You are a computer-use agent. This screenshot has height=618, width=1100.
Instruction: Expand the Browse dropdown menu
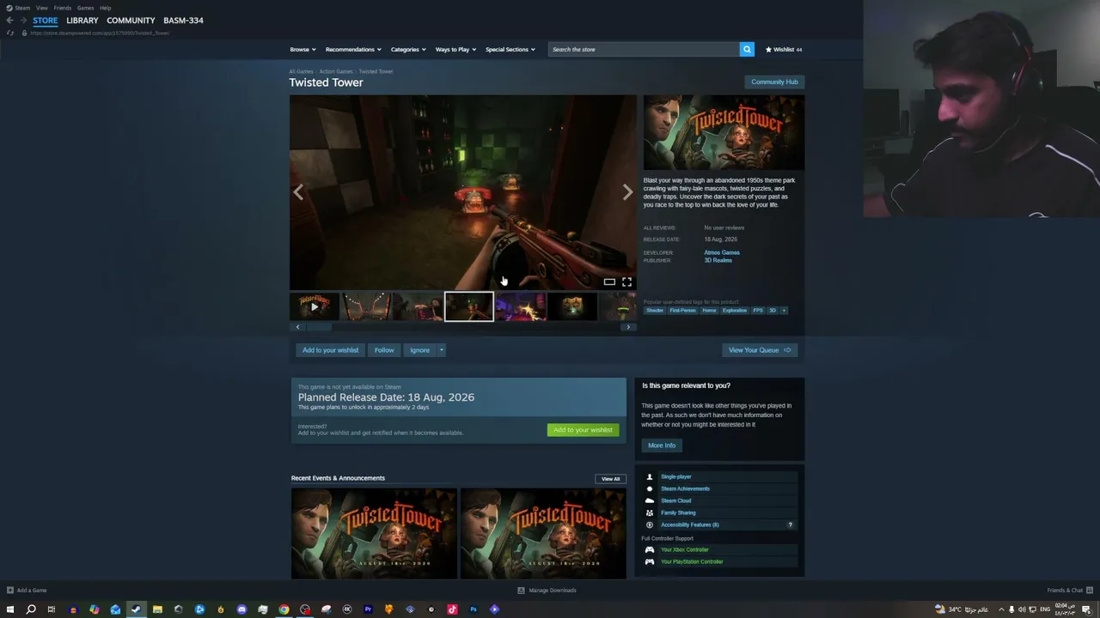click(302, 50)
